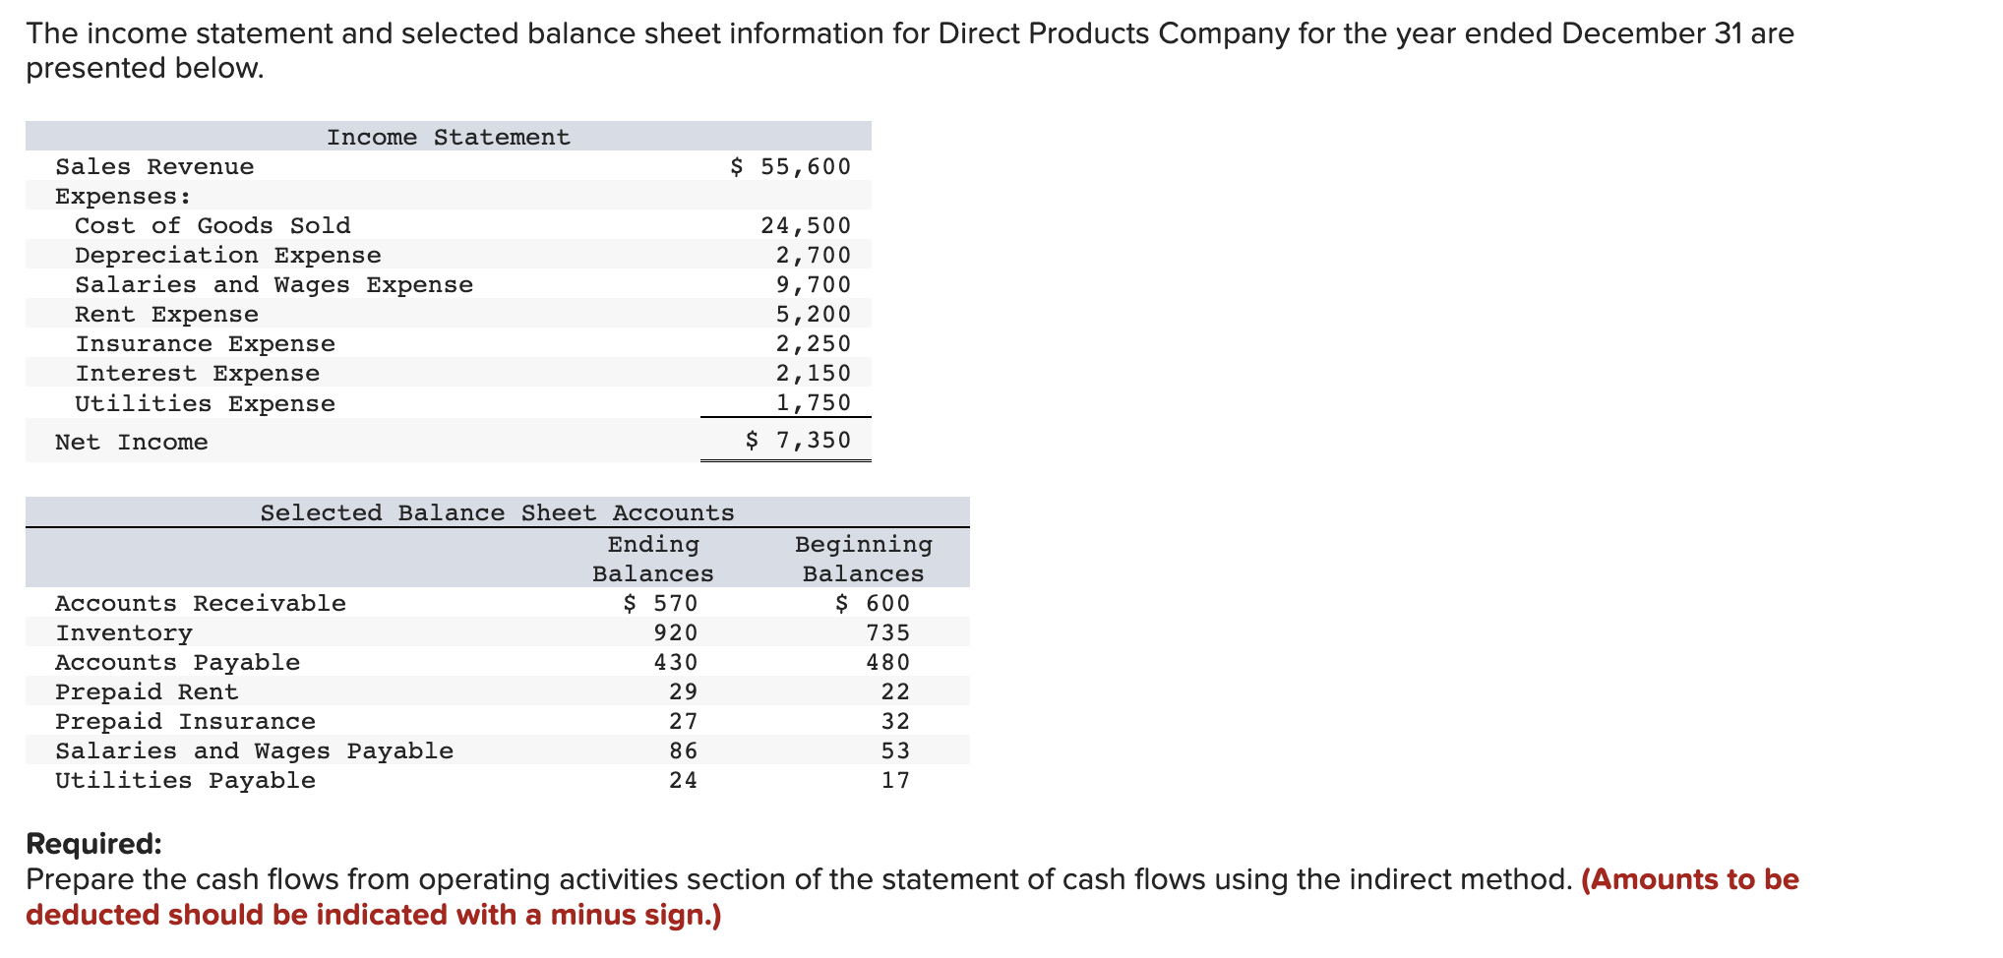Select the Ending Balances column heading

(x=652, y=559)
